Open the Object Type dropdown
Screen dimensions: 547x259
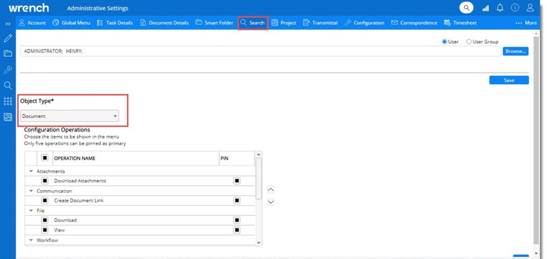tap(70, 116)
